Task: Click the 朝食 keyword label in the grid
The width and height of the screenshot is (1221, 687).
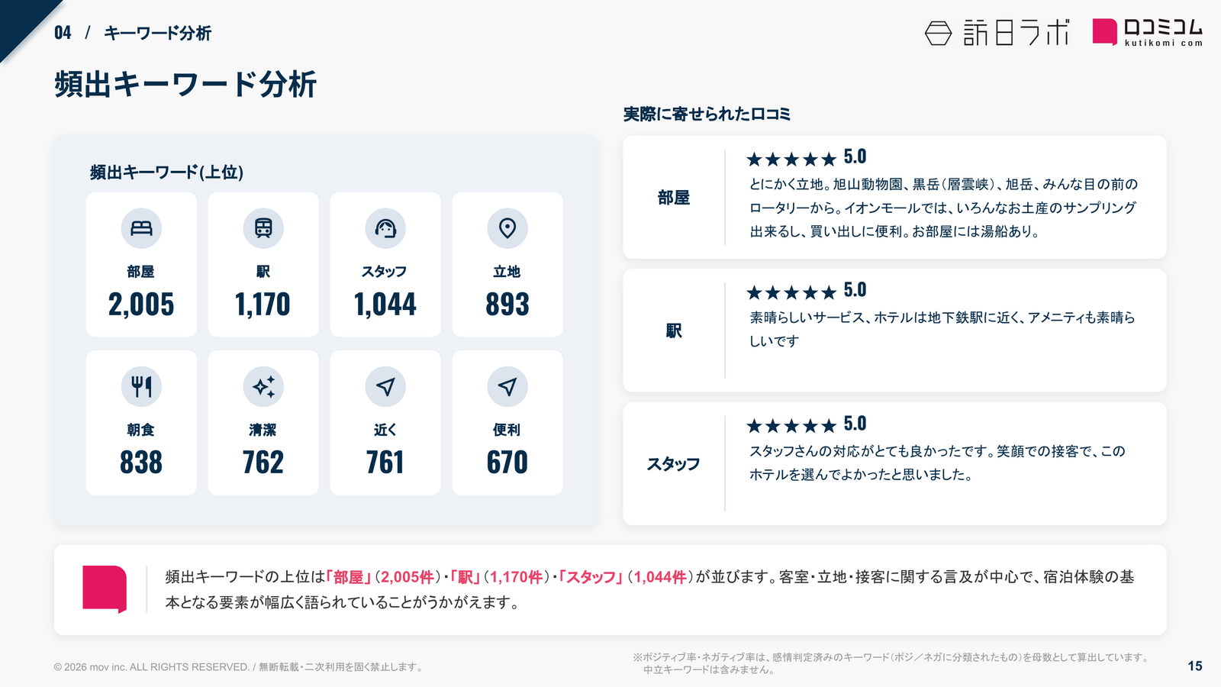Action: coord(141,430)
